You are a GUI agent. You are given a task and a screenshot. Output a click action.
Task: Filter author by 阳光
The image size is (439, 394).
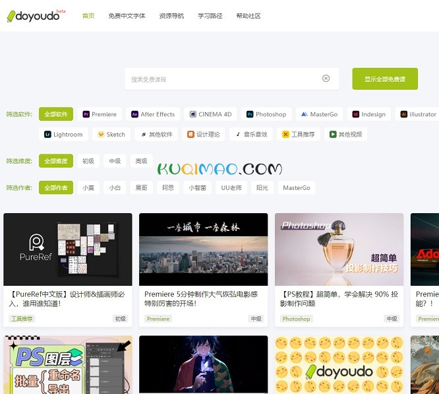(262, 187)
